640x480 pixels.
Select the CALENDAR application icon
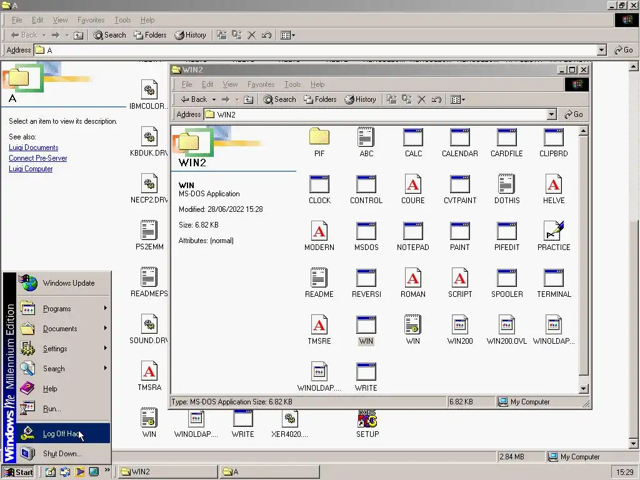click(x=460, y=137)
